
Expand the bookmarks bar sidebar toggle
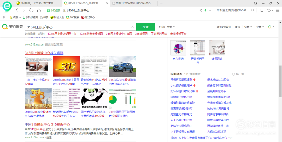click(x=4, y=17)
